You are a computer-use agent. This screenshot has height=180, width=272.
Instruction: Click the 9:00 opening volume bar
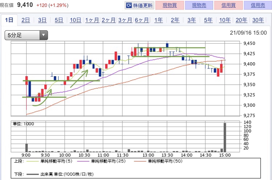point(27,148)
